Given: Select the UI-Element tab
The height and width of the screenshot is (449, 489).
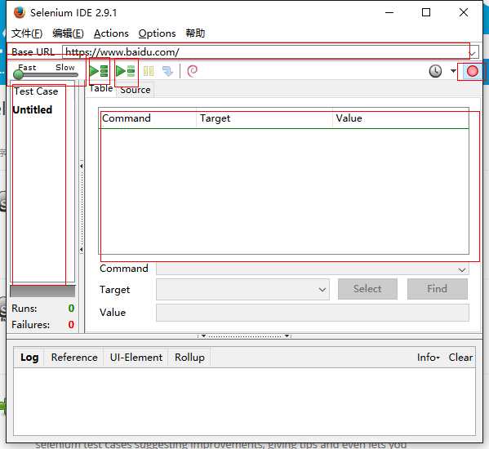Looking at the screenshot, I should (x=136, y=358).
